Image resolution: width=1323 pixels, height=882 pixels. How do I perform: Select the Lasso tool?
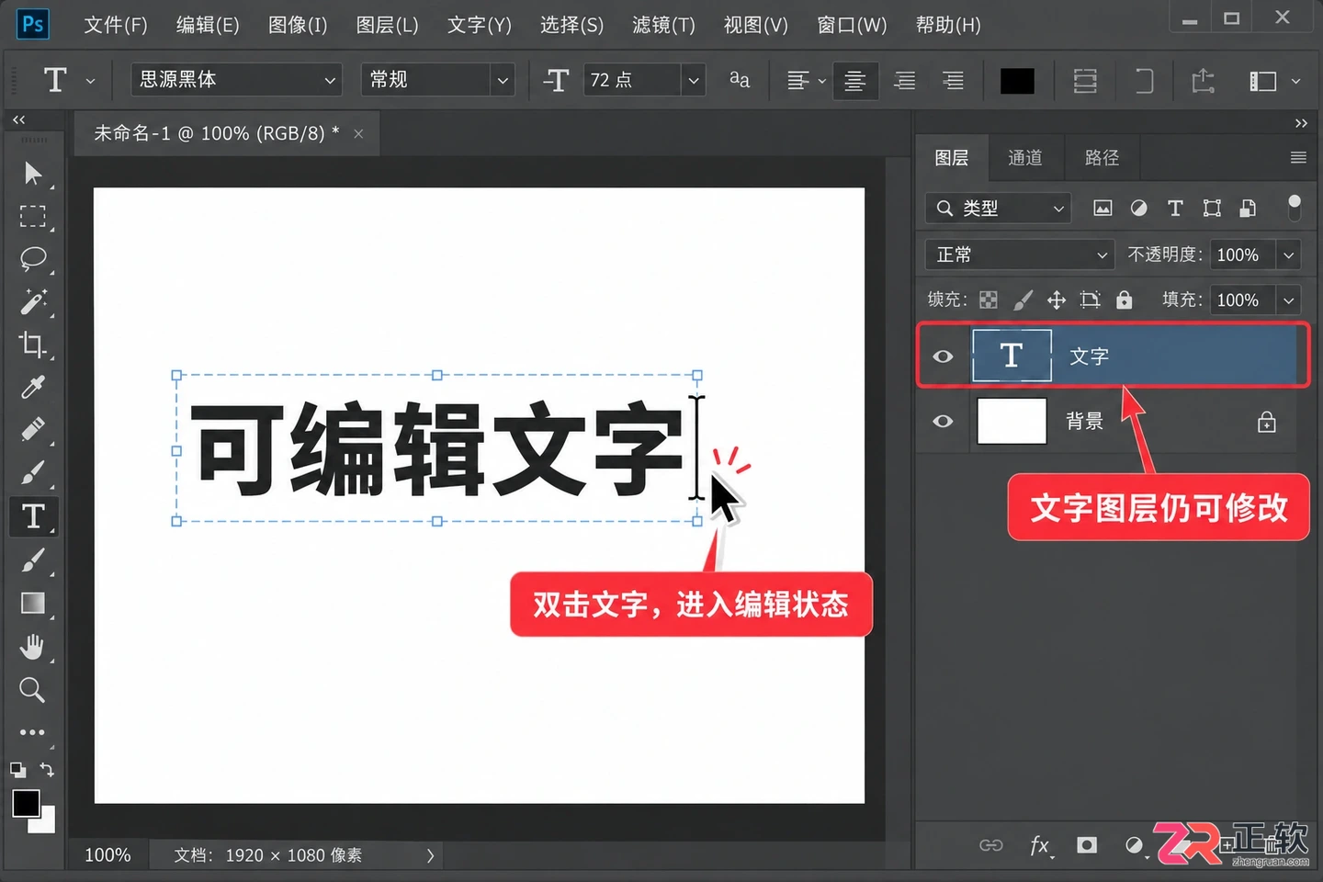pyautogui.click(x=33, y=258)
